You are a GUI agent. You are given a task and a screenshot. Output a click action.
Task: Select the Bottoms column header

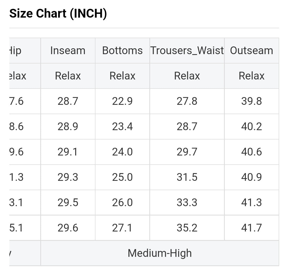122,51
